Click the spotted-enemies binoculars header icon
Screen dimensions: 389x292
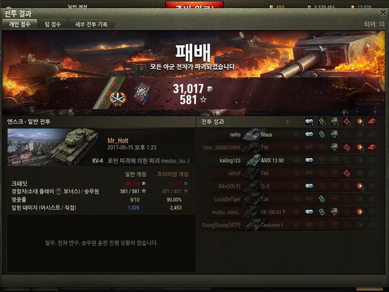pyautogui.click(x=309, y=121)
